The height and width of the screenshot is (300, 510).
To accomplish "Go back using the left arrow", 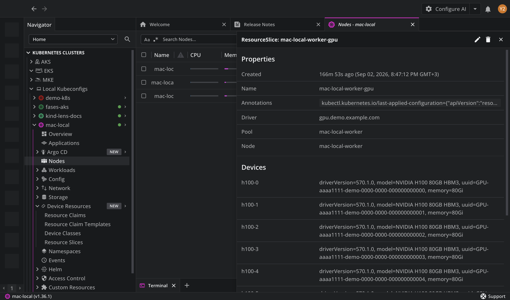I will pos(34,9).
